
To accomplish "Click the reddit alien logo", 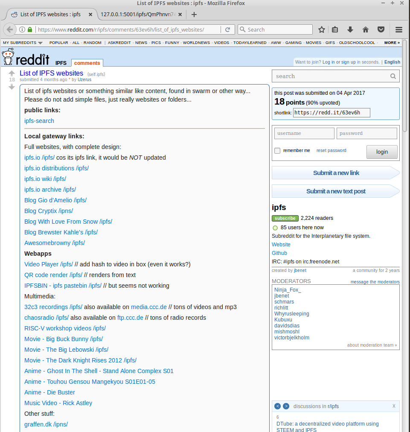I will click(x=8, y=56).
